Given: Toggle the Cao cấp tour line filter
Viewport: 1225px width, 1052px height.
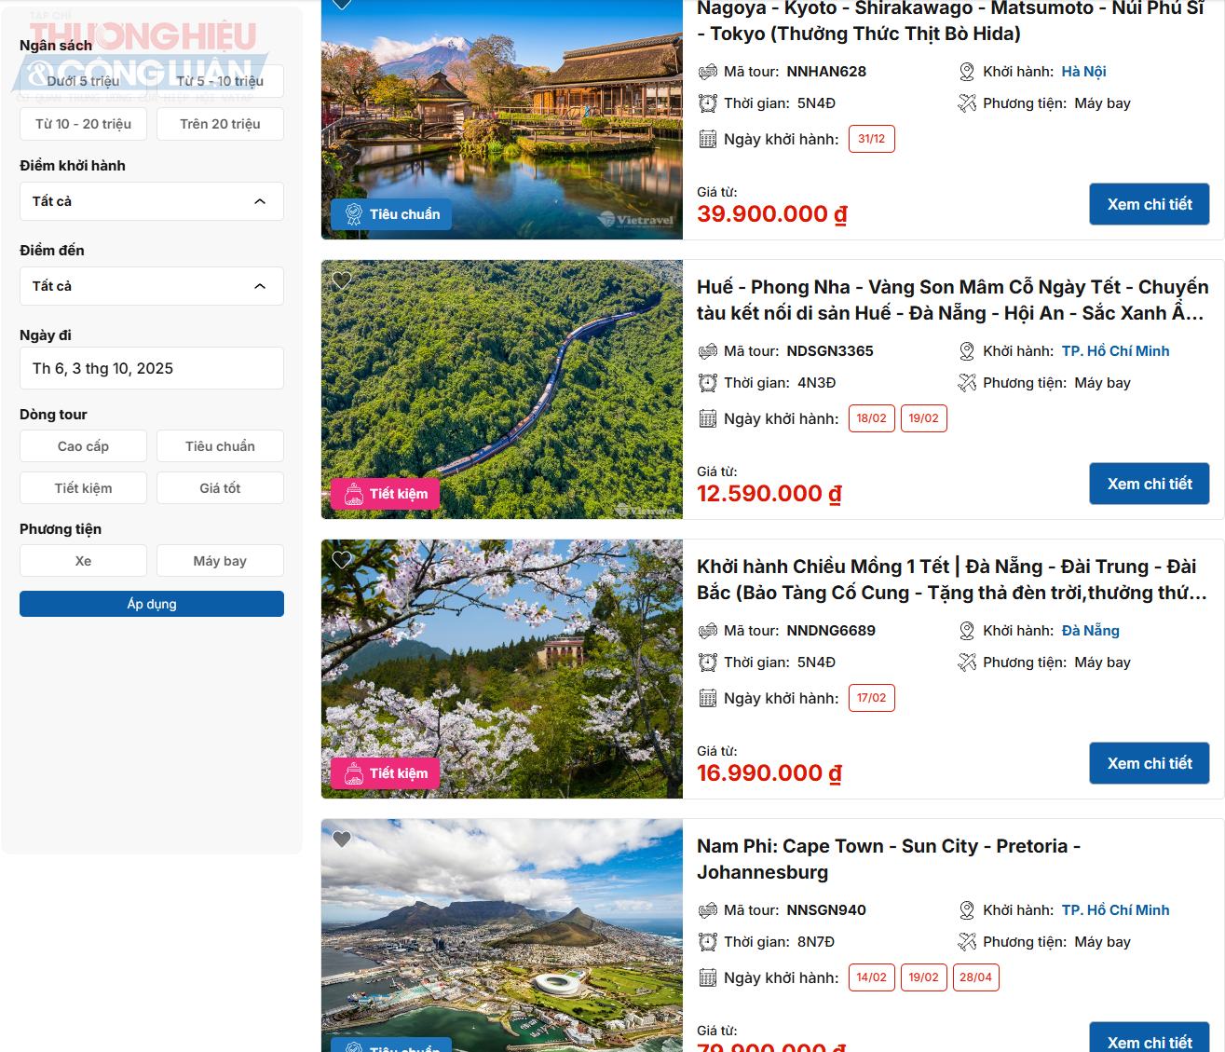Looking at the screenshot, I should pos(83,446).
